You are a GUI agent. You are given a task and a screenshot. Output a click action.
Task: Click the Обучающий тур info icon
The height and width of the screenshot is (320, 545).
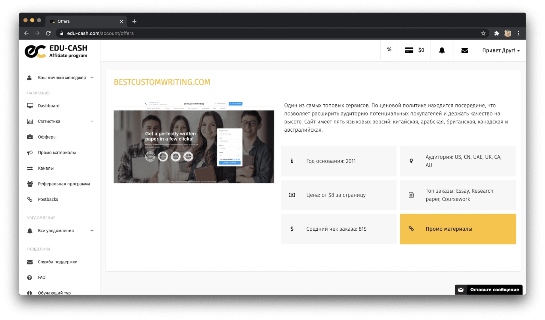tap(30, 293)
